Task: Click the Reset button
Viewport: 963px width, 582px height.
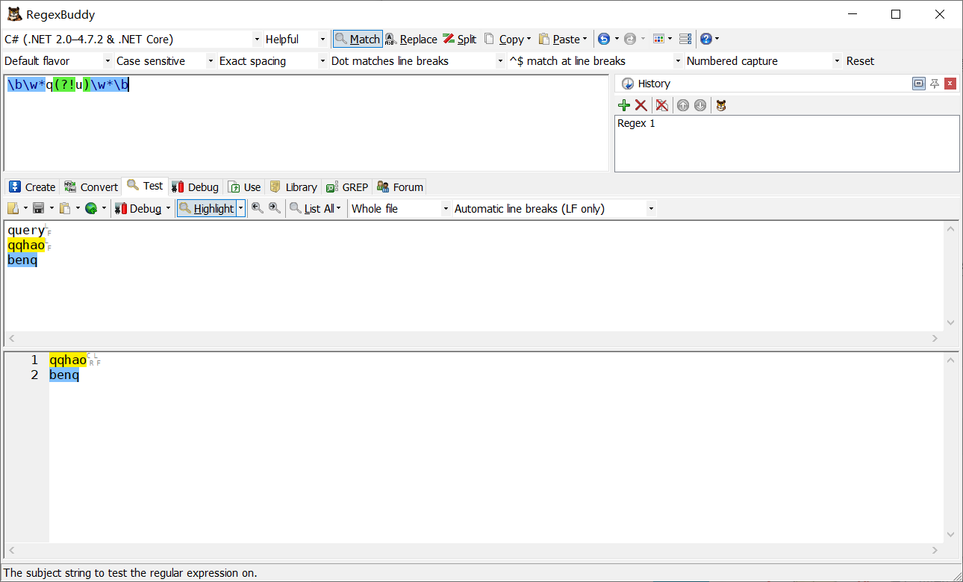Action: pyautogui.click(x=860, y=60)
